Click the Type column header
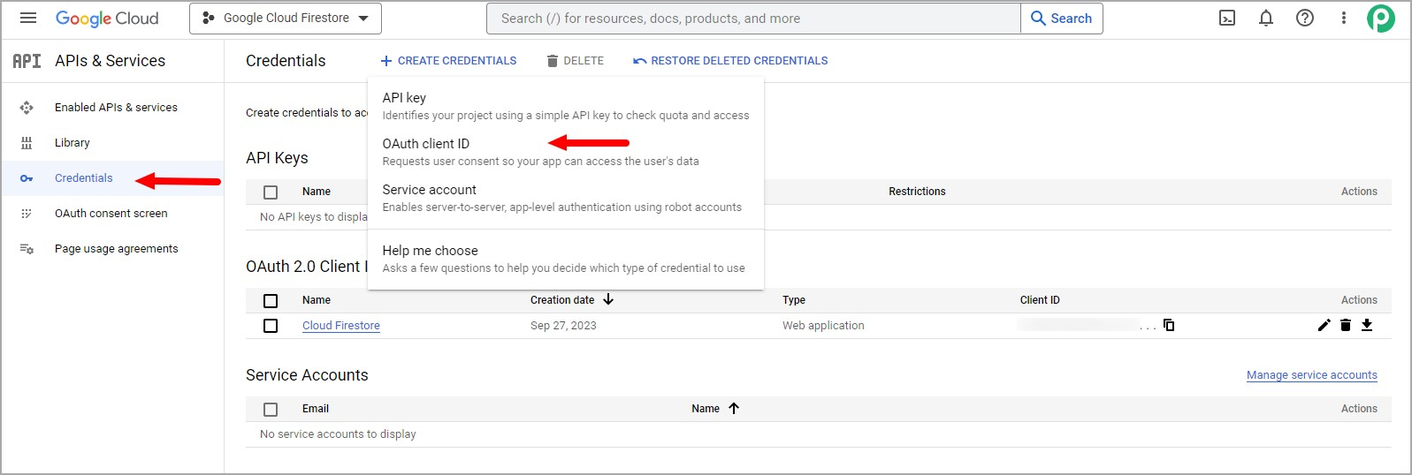Viewport: 1412px width, 475px height. pos(794,300)
